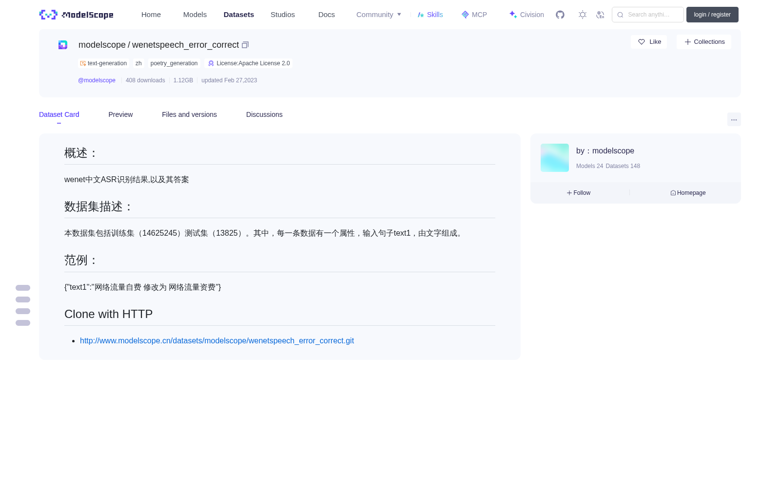The image size is (780, 487).
Task: Open the Skills link
Action: pyautogui.click(x=430, y=15)
